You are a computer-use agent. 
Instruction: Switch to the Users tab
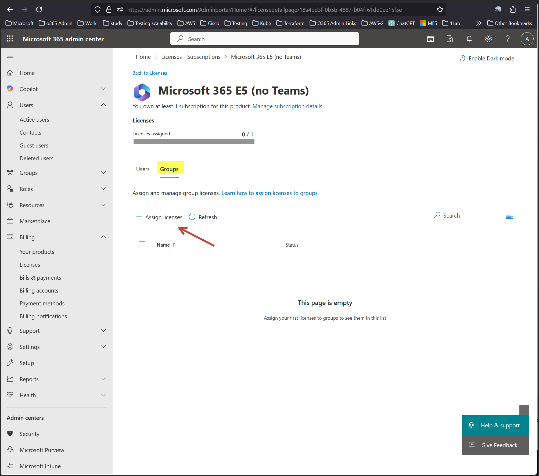143,169
